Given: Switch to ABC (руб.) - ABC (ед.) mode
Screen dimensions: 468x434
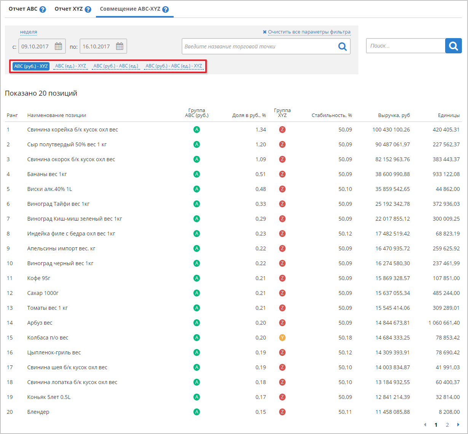Looking at the screenshot, I should [x=116, y=66].
